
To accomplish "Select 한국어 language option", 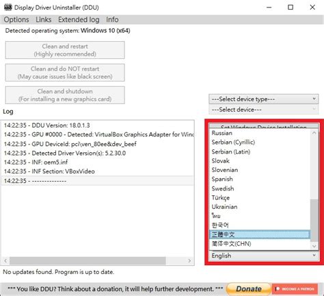I will coord(260,225).
